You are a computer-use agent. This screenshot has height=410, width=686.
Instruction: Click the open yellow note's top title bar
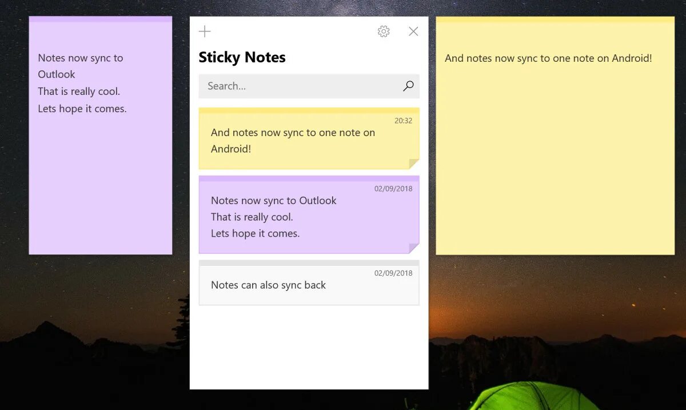pyautogui.click(x=555, y=19)
